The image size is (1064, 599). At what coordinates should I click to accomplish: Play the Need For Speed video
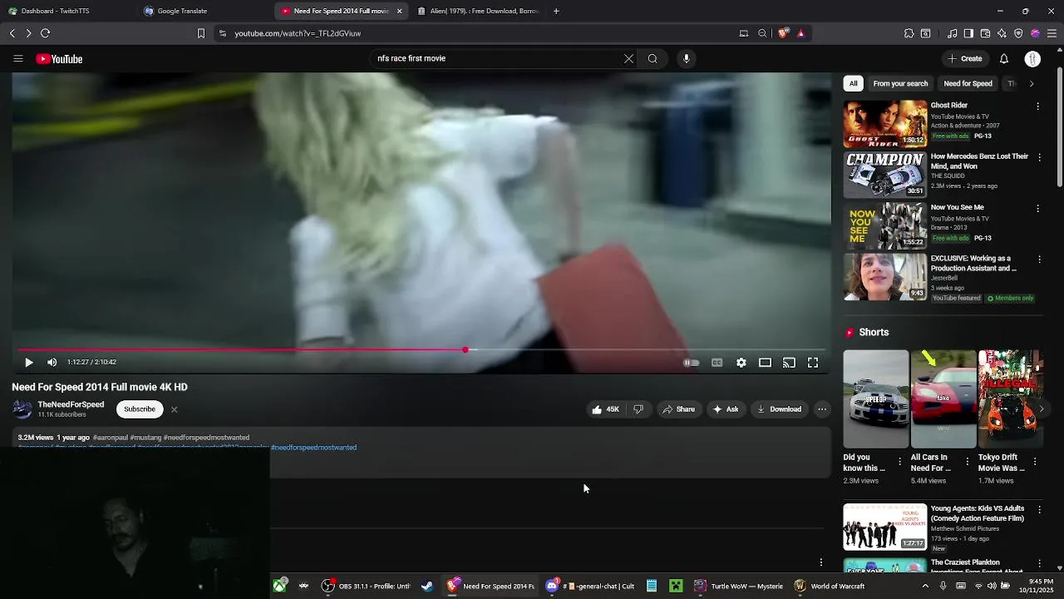pyautogui.click(x=28, y=362)
